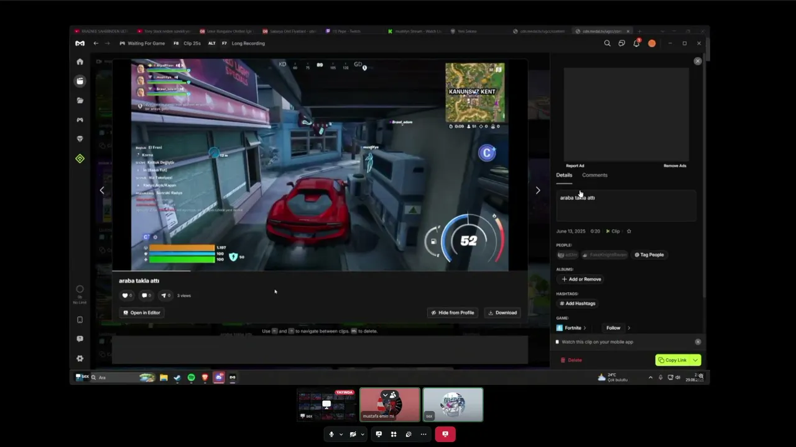Open the orange profile avatar

(652, 43)
